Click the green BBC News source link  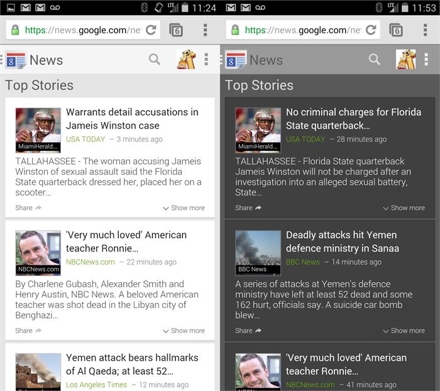point(303,262)
